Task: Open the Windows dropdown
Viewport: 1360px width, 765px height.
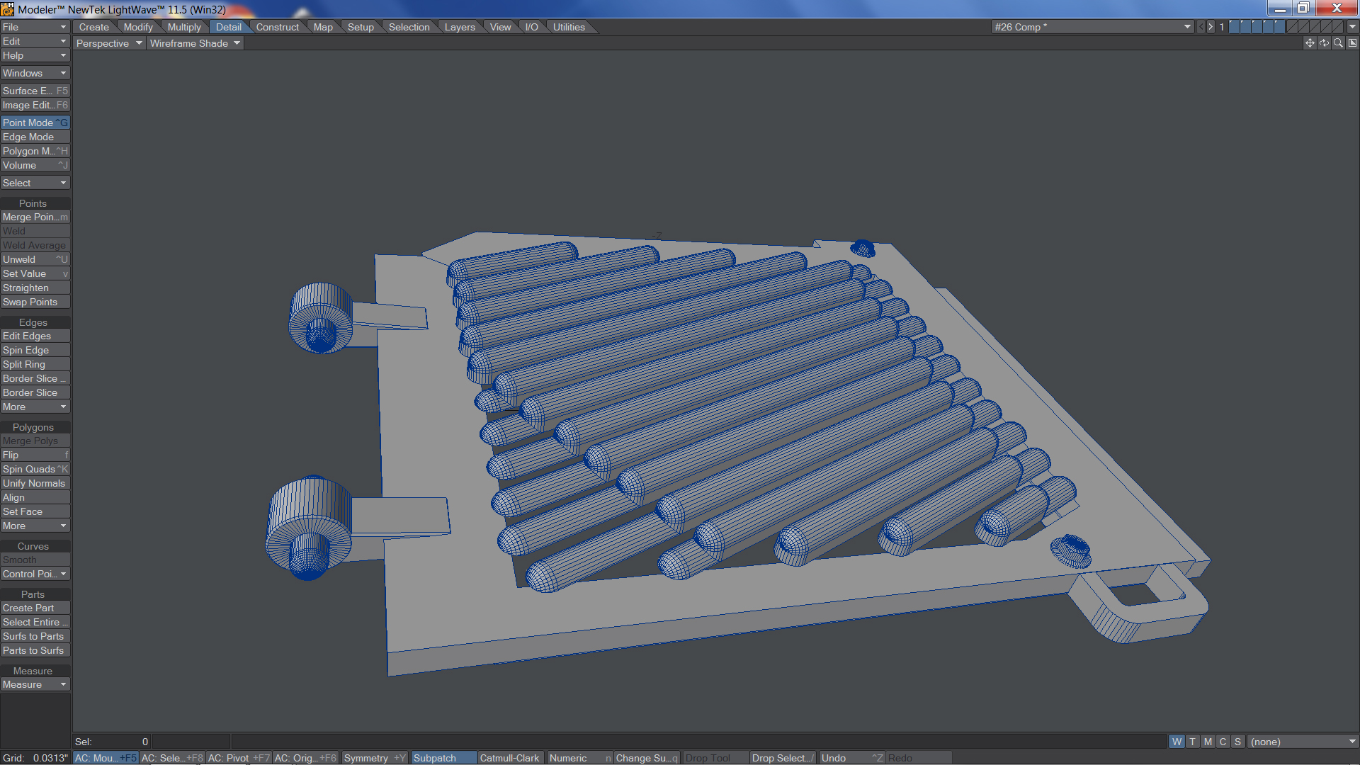Action: click(35, 73)
